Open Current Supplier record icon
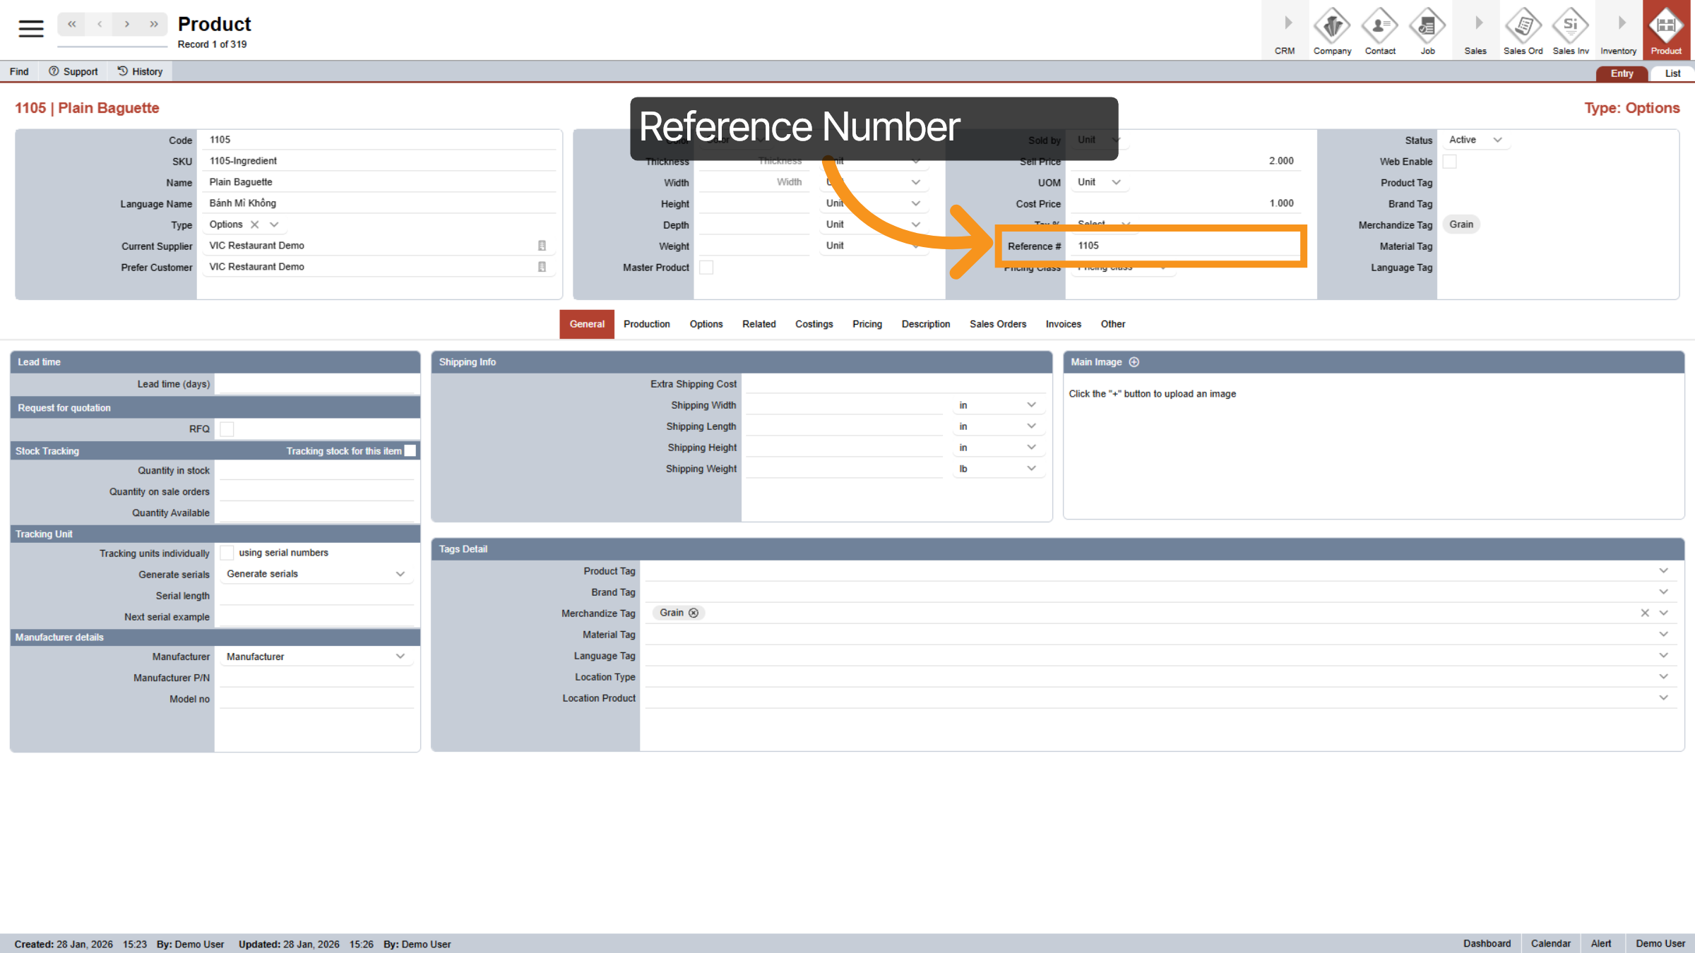Viewport: 1695px width, 953px height. 542,246
